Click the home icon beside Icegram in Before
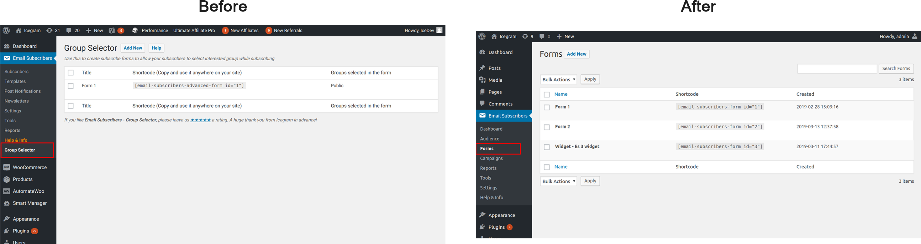Viewport: 921px width, 244px height. point(18,30)
